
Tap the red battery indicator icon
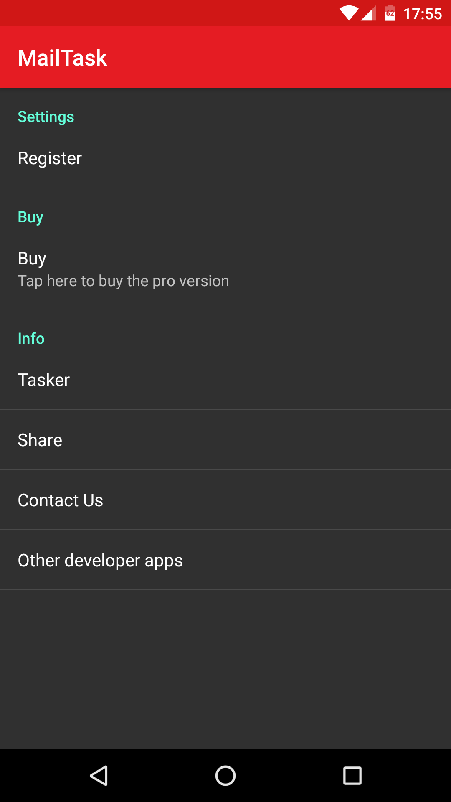(390, 13)
